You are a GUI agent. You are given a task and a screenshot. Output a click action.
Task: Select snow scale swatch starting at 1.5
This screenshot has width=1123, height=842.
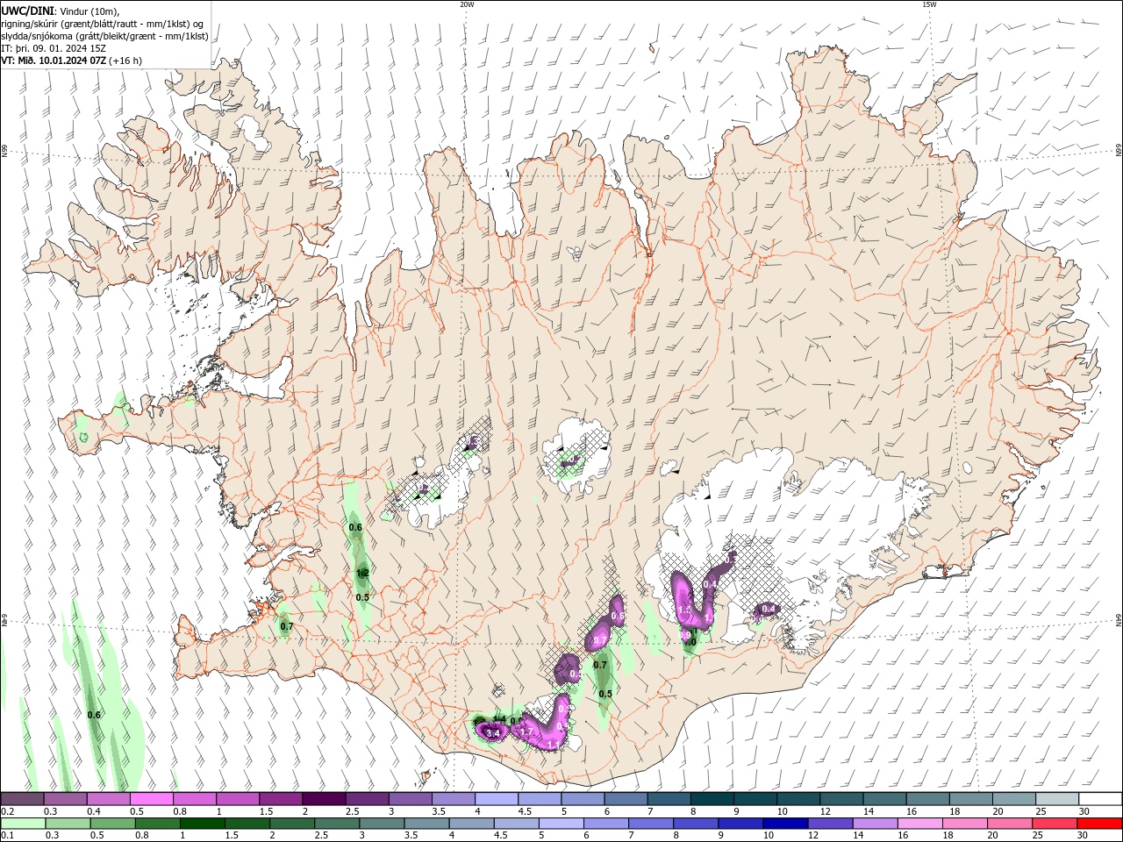click(x=281, y=799)
